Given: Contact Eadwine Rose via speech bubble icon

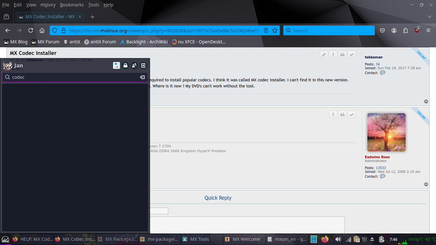Looking at the screenshot, I should tap(383, 177).
